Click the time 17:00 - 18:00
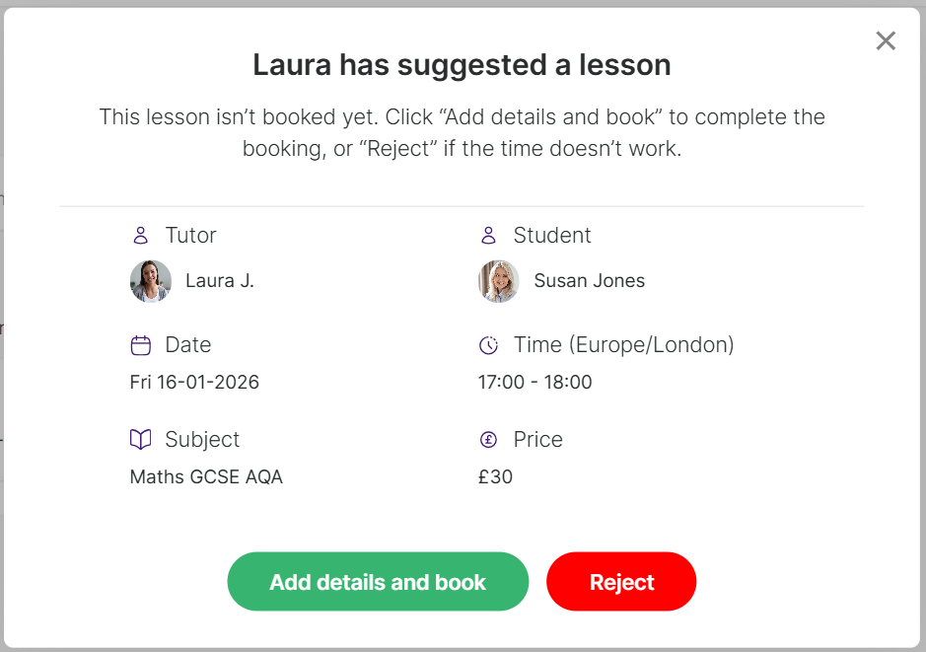 534,382
